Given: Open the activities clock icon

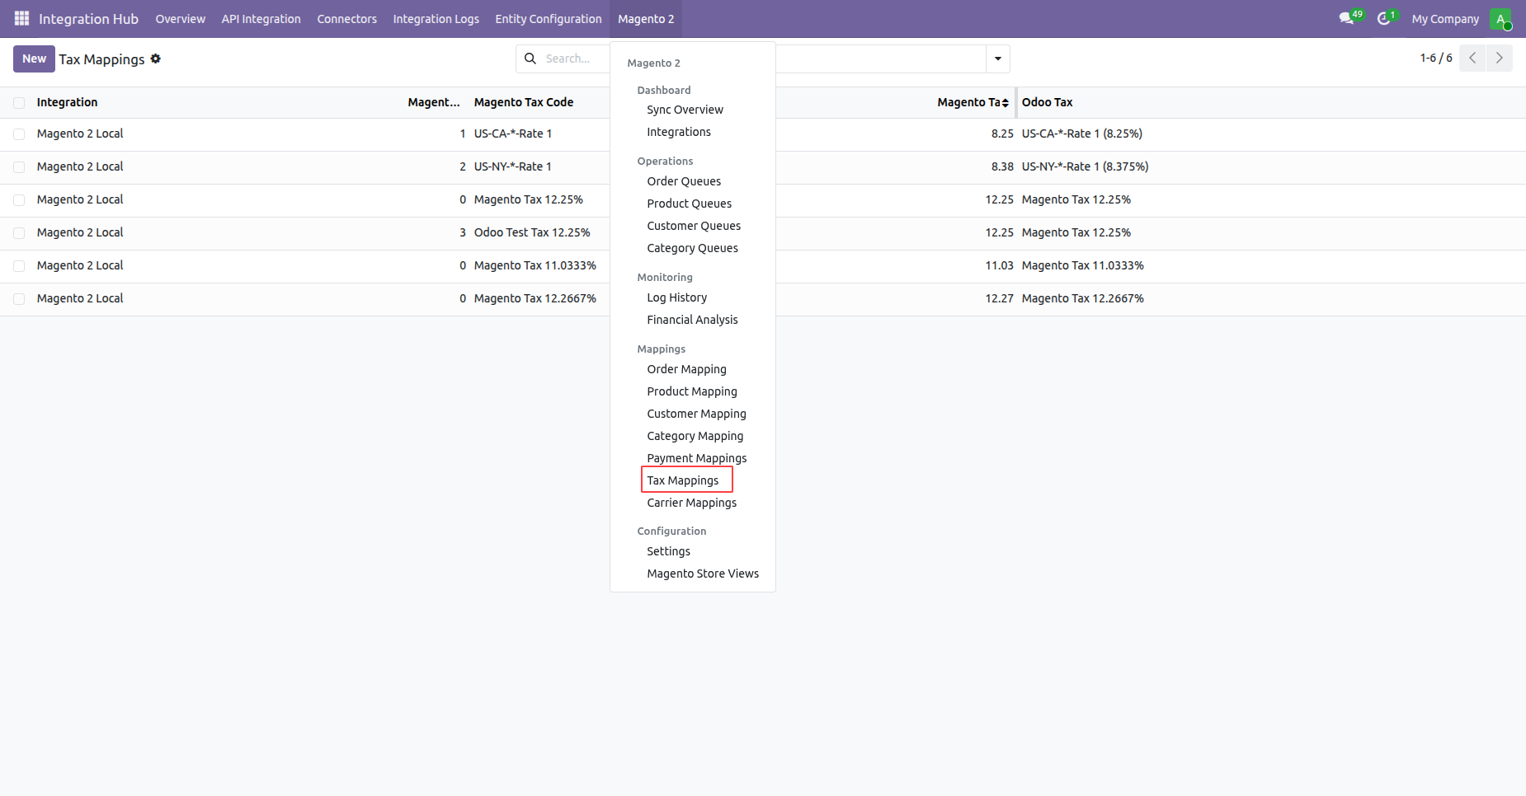Looking at the screenshot, I should point(1386,18).
